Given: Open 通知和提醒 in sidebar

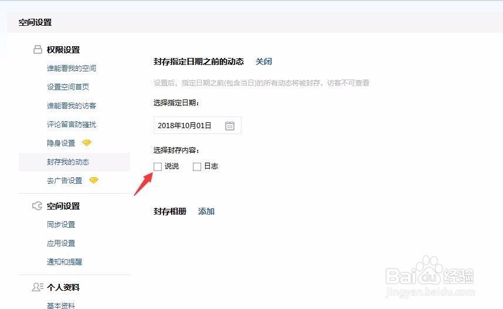Looking at the screenshot, I should (64, 262).
